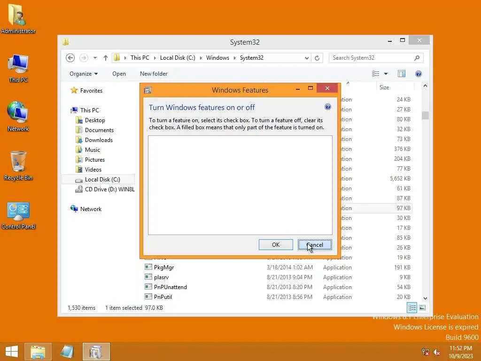The width and height of the screenshot is (481, 361).
Task: Click Open in Explorer toolbar
Action: [x=119, y=74]
